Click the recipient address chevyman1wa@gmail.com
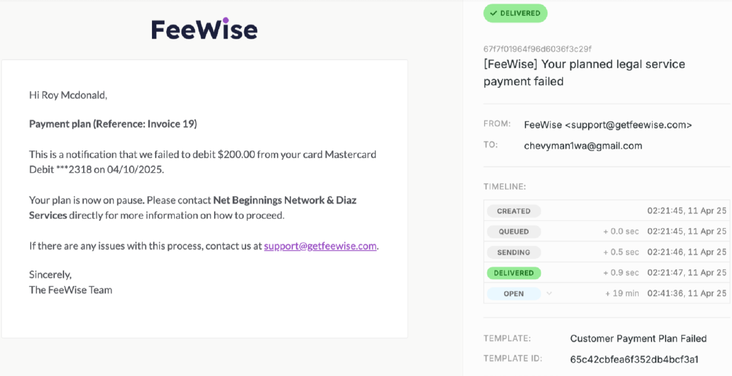Image resolution: width=732 pixels, height=376 pixels. tap(583, 146)
